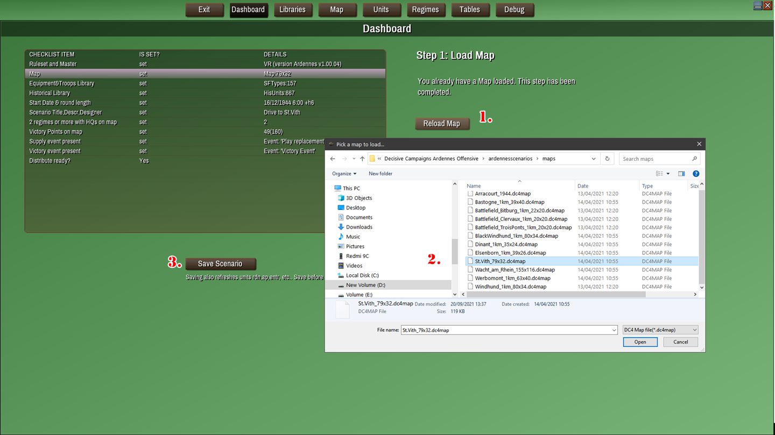Open the Map tab

(x=337, y=10)
